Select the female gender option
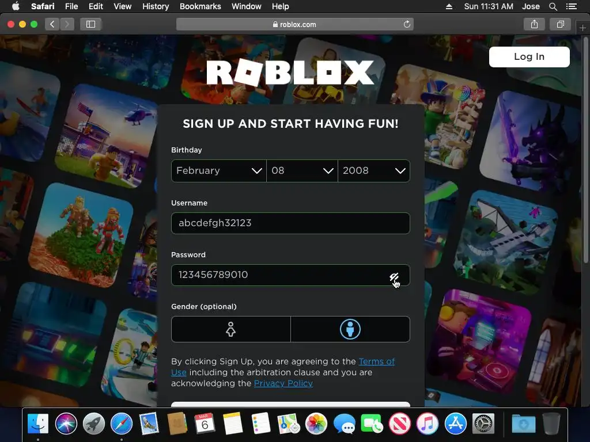 [x=230, y=329]
